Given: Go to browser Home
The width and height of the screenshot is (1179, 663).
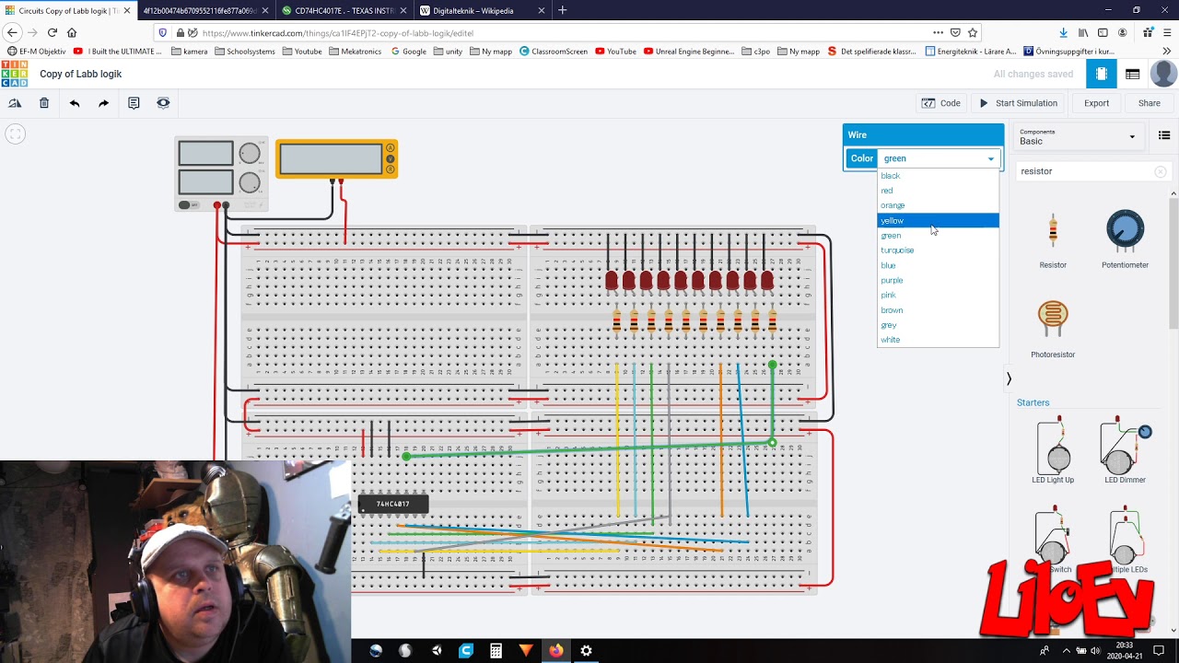Looking at the screenshot, I should click(x=72, y=32).
